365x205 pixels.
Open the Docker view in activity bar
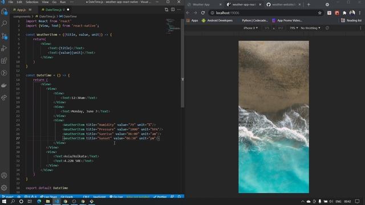coord(4,85)
